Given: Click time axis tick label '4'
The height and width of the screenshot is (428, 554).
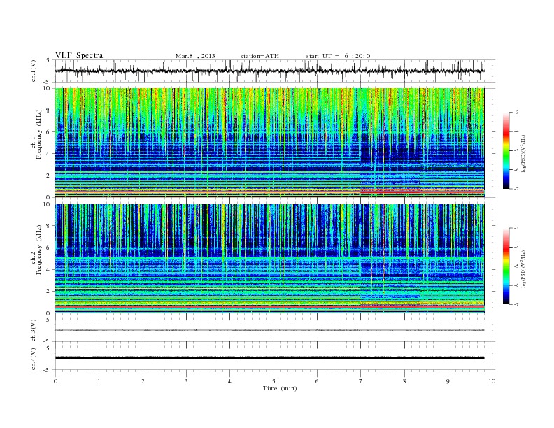Looking at the screenshot, I should coord(230,381).
